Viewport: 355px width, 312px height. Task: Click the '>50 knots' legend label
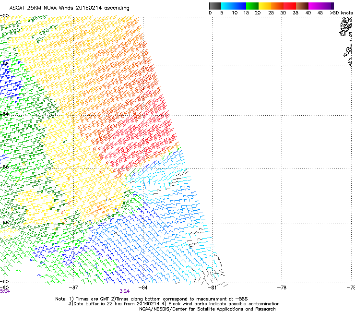[x=341, y=13]
